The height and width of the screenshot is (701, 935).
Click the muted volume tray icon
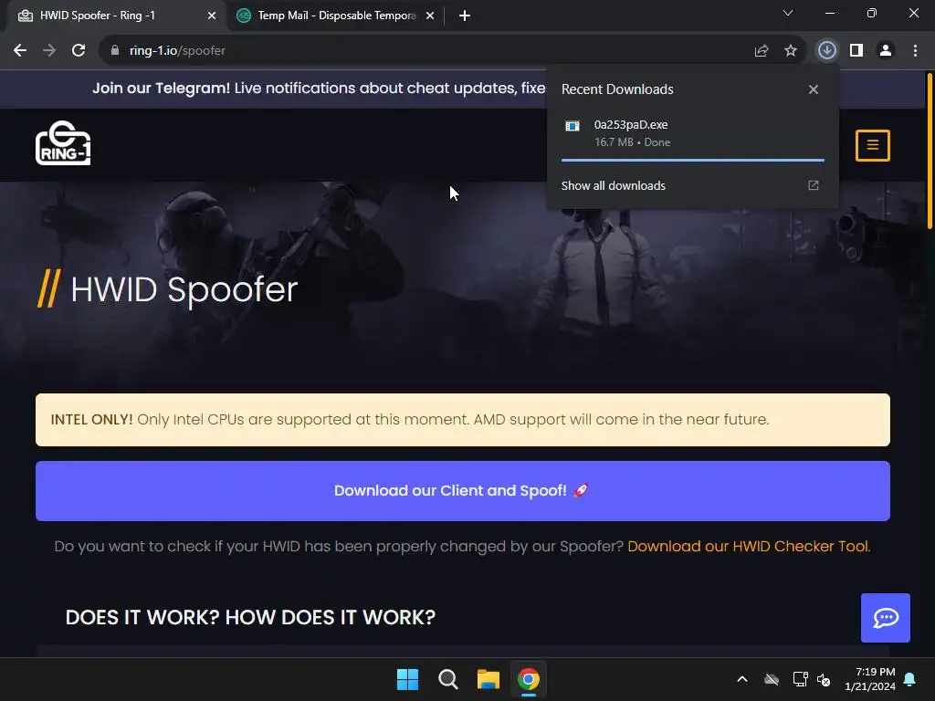[824, 679]
